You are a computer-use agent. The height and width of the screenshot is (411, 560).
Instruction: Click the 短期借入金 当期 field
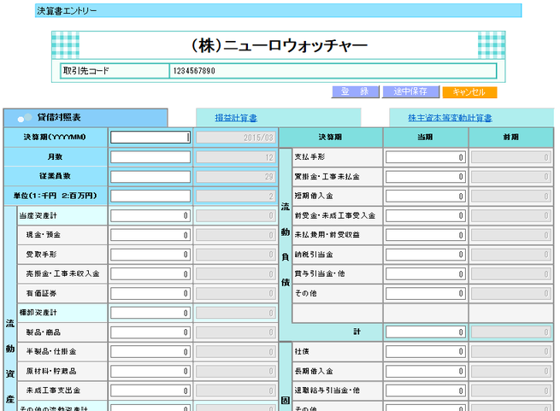(425, 196)
